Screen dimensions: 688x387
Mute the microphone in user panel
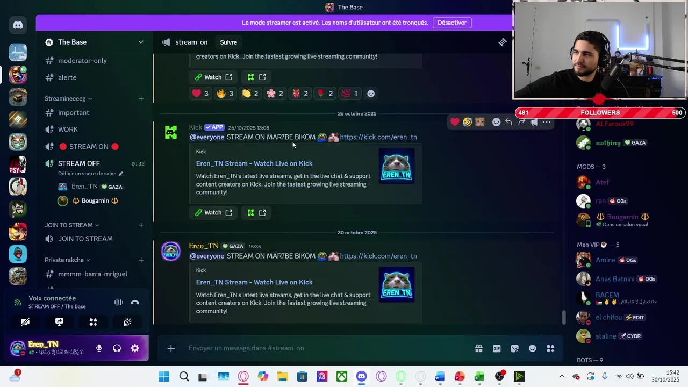pos(99,348)
